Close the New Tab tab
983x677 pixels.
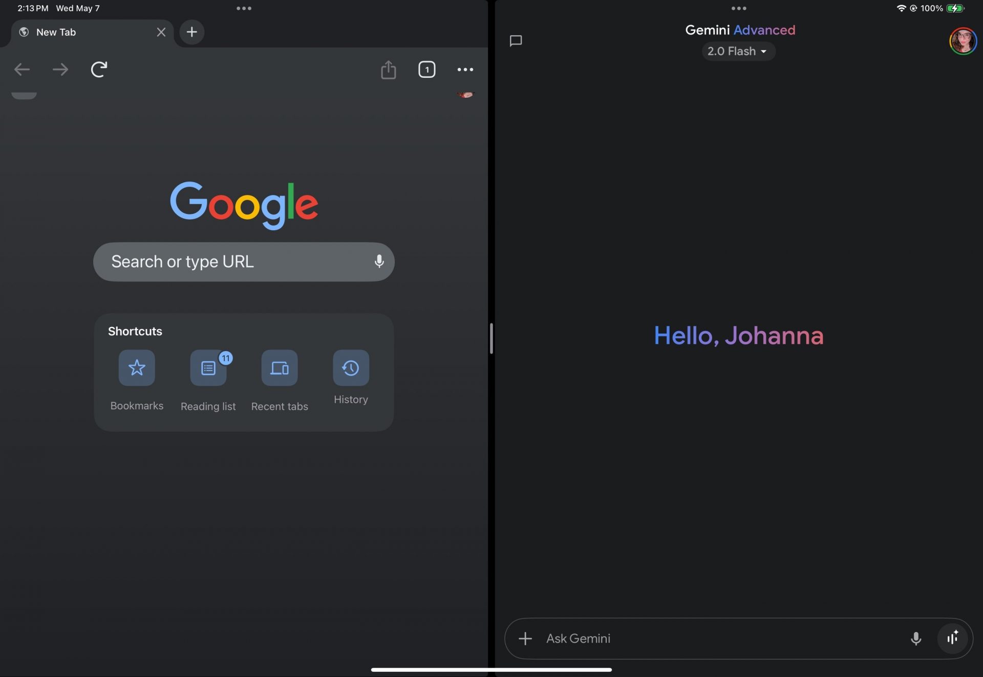click(x=161, y=32)
